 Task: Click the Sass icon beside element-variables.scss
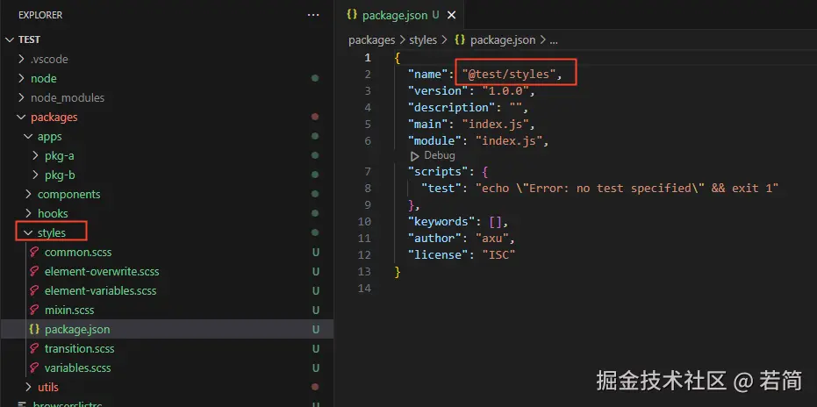[x=34, y=291]
